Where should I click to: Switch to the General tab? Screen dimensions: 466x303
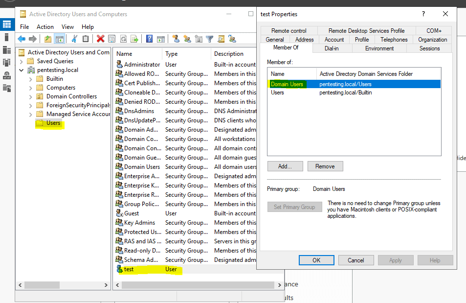coord(275,40)
